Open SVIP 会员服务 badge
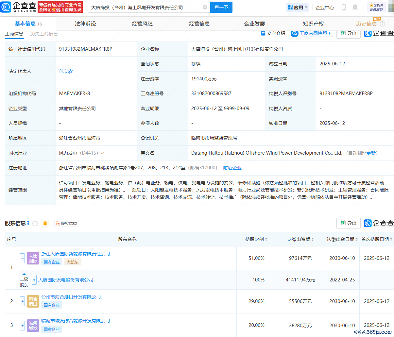This screenshot has height=337, width=394. [376, 7]
